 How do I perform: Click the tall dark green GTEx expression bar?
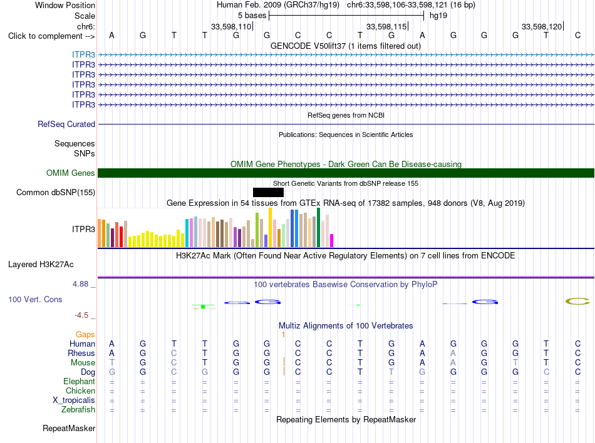(318, 227)
